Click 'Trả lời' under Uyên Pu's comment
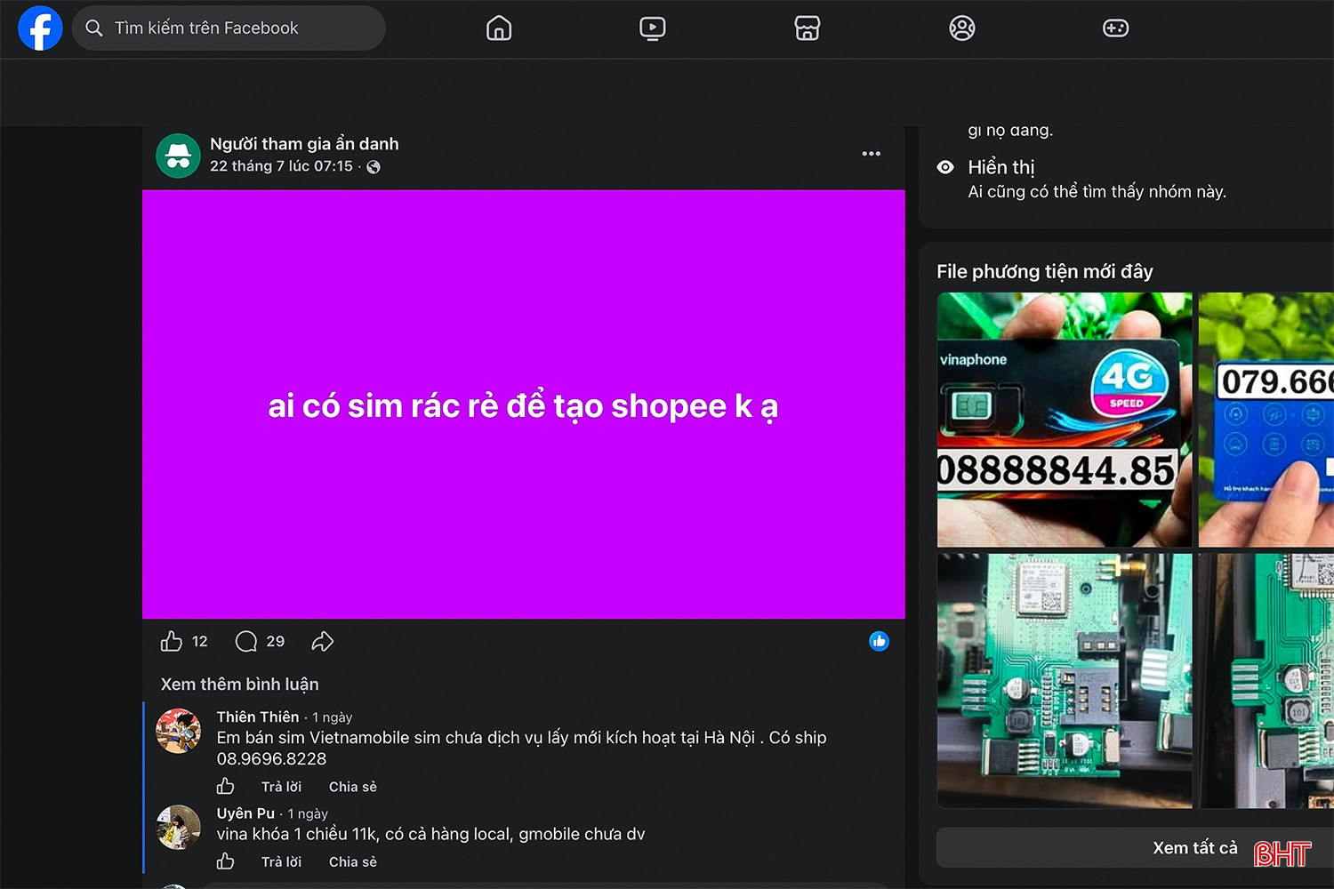The image size is (1334, 889). [x=281, y=861]
